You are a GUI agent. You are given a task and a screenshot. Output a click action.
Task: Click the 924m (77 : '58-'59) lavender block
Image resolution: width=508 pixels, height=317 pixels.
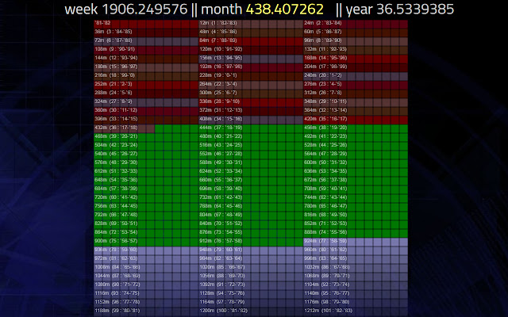pyautogui.click(x=356, y=243)
